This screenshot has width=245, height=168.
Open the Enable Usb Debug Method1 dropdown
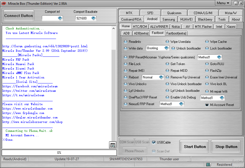click(x=222, y=98)
